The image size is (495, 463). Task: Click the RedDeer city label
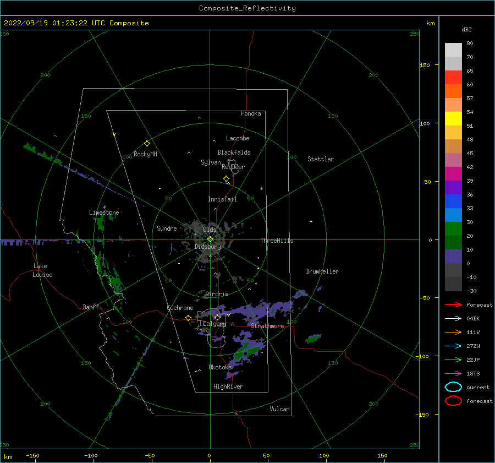(233, 167)
